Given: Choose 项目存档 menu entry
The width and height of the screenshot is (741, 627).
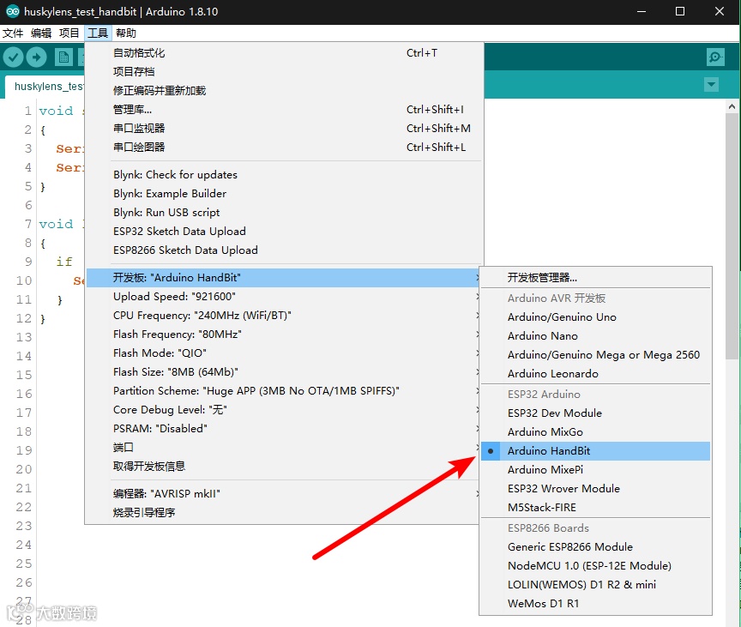Looking at the screenshot, I should tap(284, 72).
